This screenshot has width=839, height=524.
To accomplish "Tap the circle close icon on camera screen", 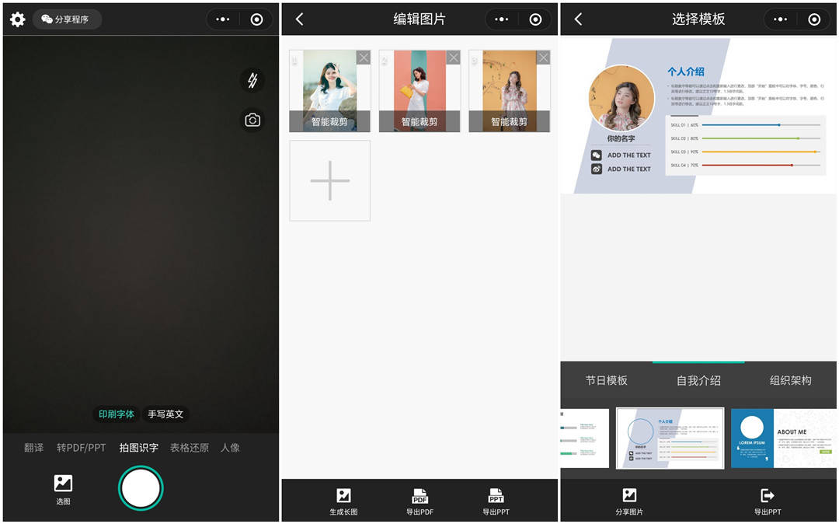I will pyautogui.click(x=257, y=19).
